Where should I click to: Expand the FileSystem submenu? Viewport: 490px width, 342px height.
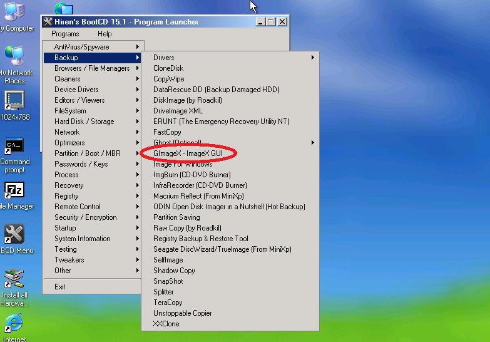pos(93,111)
